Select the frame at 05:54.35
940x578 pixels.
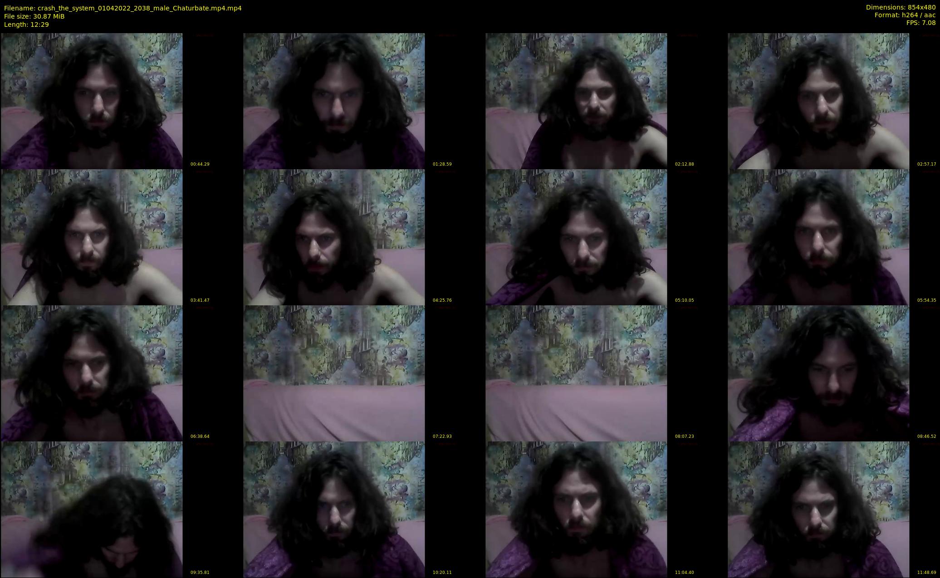click(x=818, y=237)
